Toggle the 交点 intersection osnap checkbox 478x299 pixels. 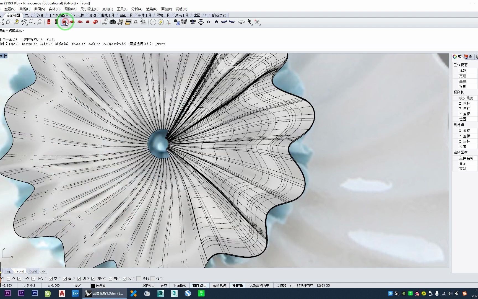tap(51, 279)
